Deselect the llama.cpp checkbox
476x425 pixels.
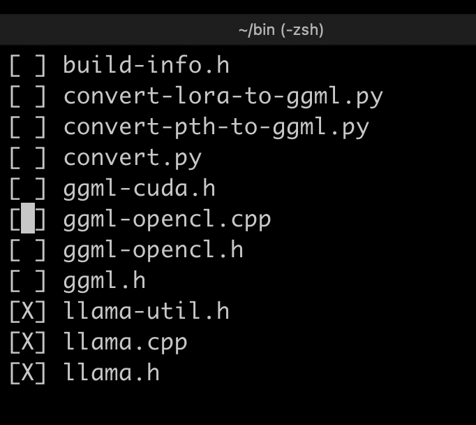coord(28,343)
